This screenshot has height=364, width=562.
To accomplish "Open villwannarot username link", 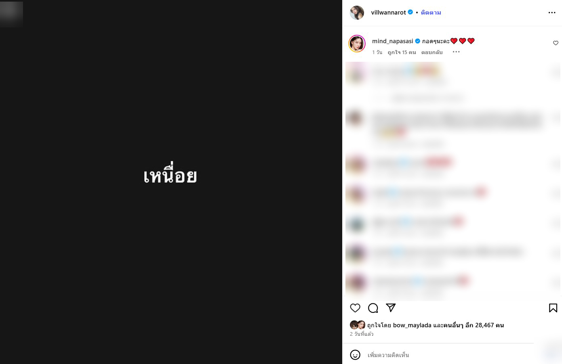I will click(388, 13).
